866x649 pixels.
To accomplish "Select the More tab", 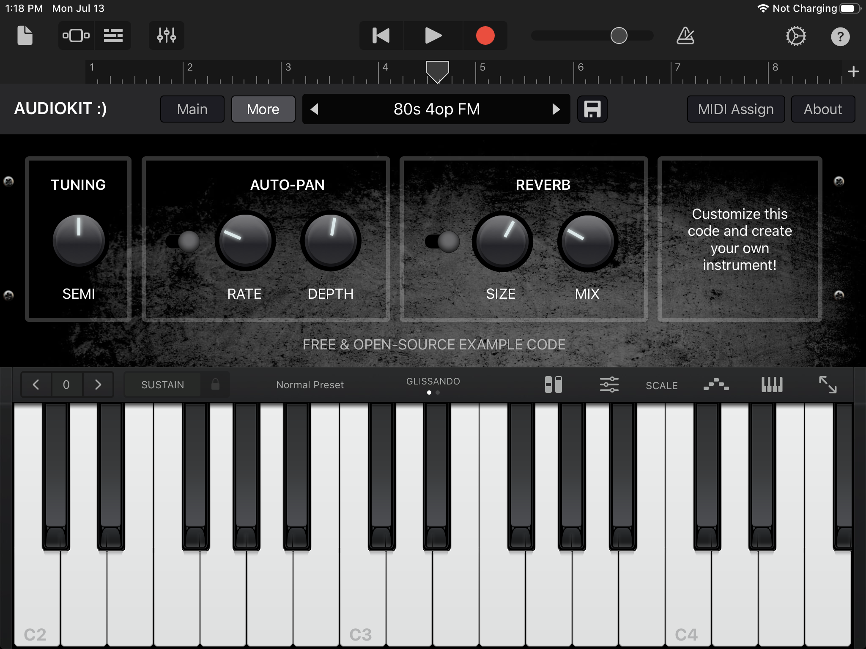I will tap(263, 109).
